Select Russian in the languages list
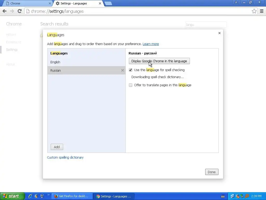This screenshot has height=200, width=266. [x=87, y=70]
